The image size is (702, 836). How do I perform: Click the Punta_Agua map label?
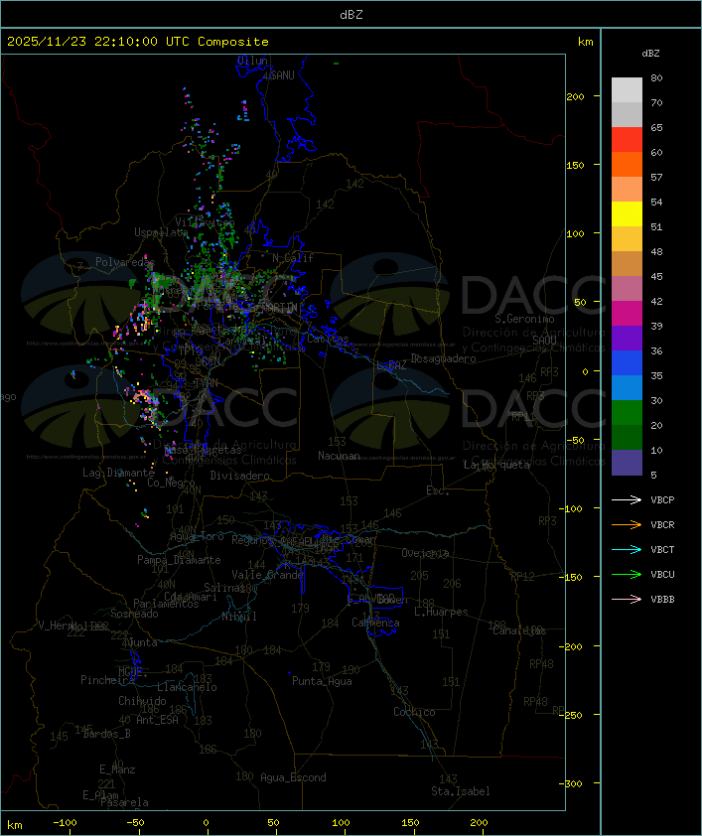[322, 681]
